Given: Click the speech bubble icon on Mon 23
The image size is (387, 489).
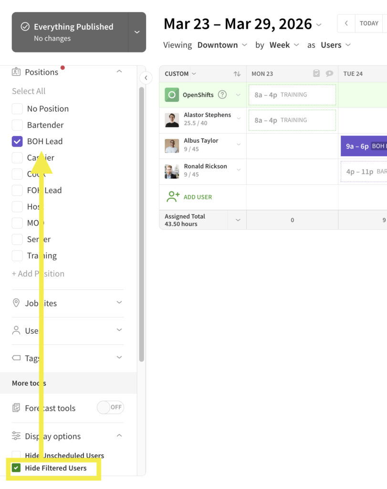Looking at the screenshot, I should tap(329, 74).
